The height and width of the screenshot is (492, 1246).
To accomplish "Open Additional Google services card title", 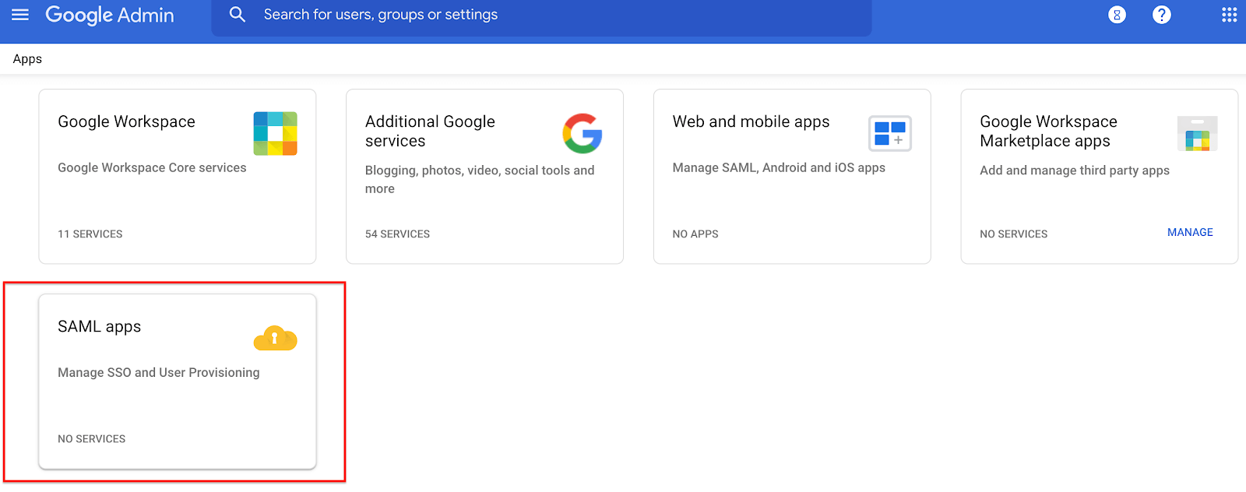I will pos(430,132).
